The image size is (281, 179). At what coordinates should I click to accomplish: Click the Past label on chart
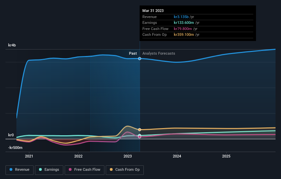133,54
